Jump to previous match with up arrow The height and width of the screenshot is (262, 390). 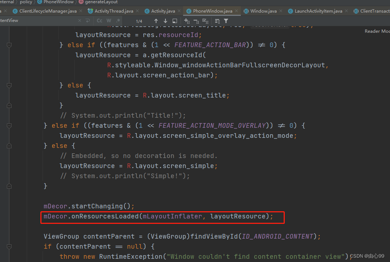pyautogui.click(x=156, y=21)
